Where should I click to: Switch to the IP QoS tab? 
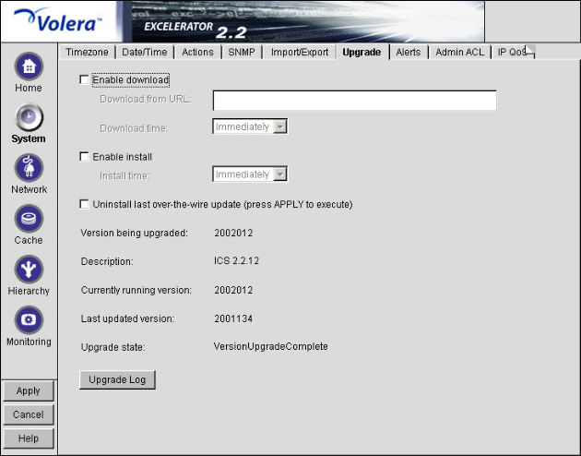(511, 52)
